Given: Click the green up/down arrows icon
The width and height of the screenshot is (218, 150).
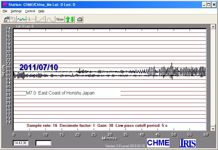Looking at the screenshot, I should (x=70, y=19).
